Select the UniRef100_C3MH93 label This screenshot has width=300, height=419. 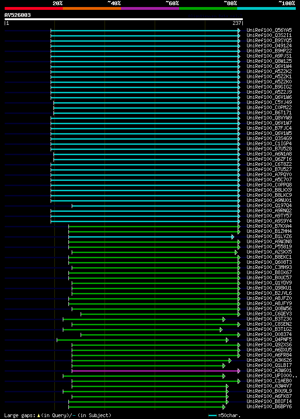269,268
